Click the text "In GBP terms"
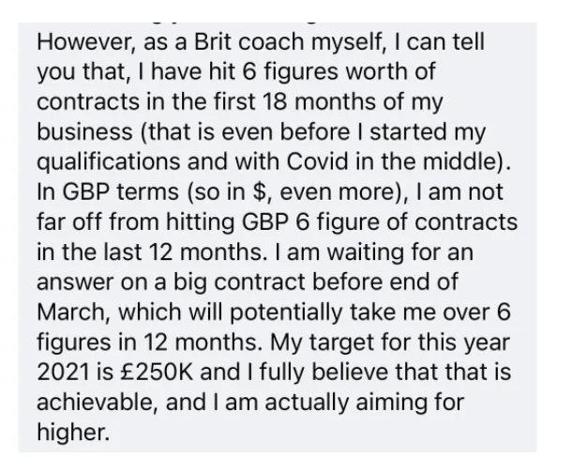 coord(108,191)
